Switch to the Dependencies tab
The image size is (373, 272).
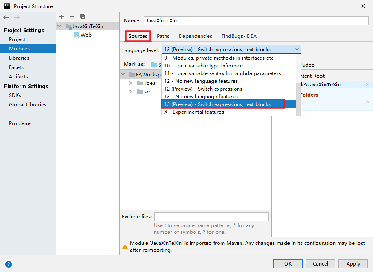pos(195,36)
